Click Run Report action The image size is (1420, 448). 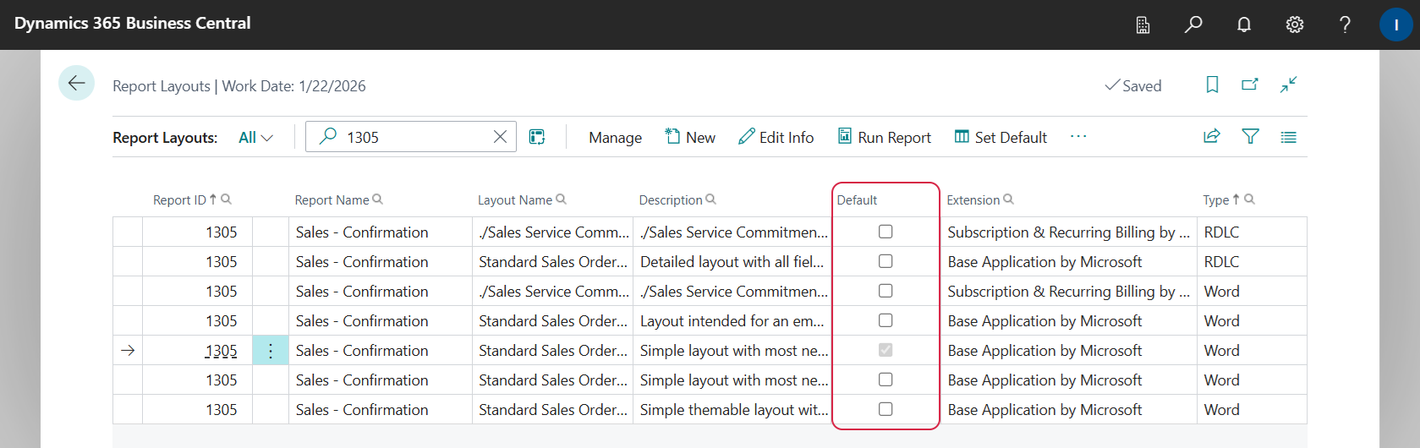tap(885, 137)
